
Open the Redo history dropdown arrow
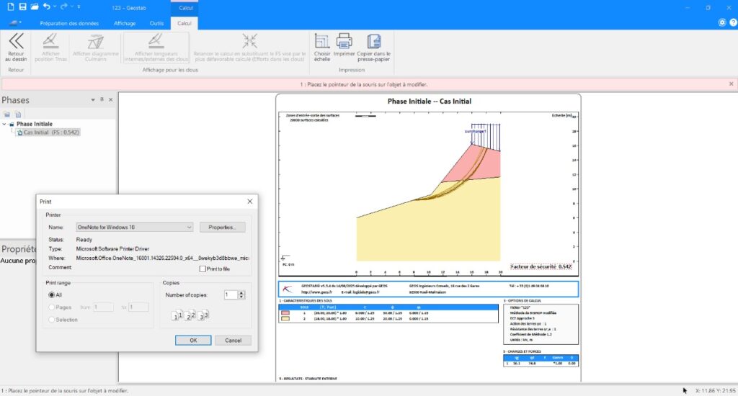point(72,6)
